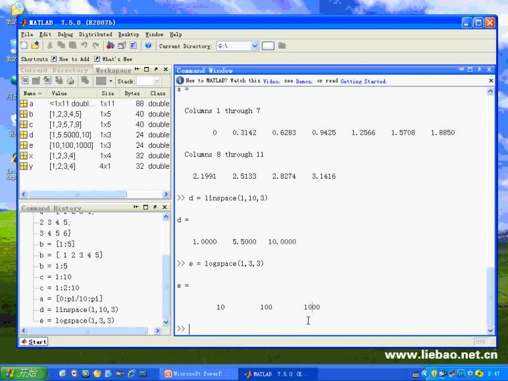This screenshot has width=508, height=381.
Task: Open the GUIDE tool icon
Action: point(122,45)
